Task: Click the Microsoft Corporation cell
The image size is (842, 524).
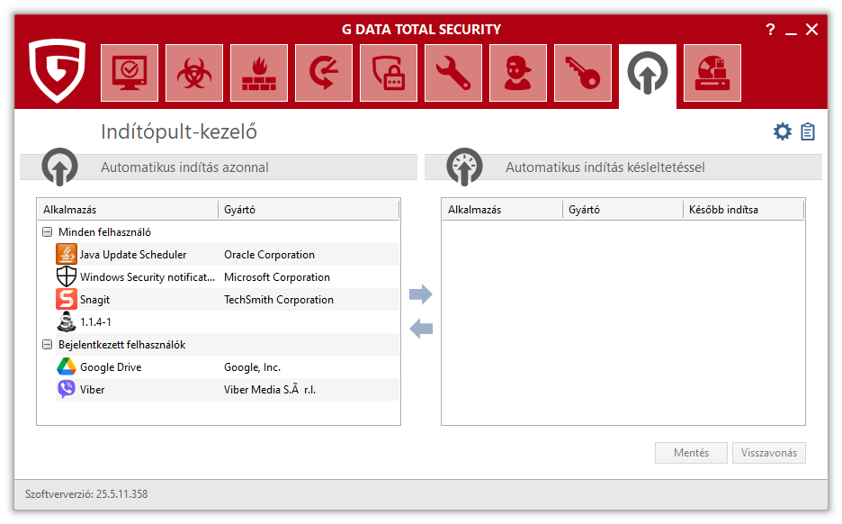Action: pos(277,277)
